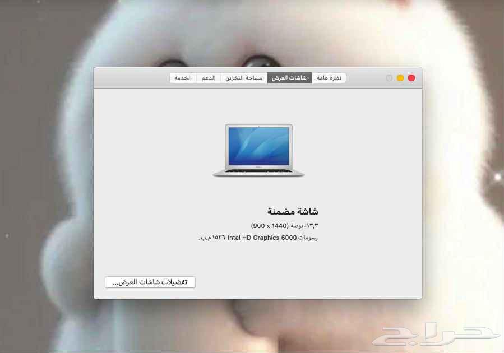Click the empty space below the laptop image
The width and height of the screenshot is (504, 353).
point(258,191)
